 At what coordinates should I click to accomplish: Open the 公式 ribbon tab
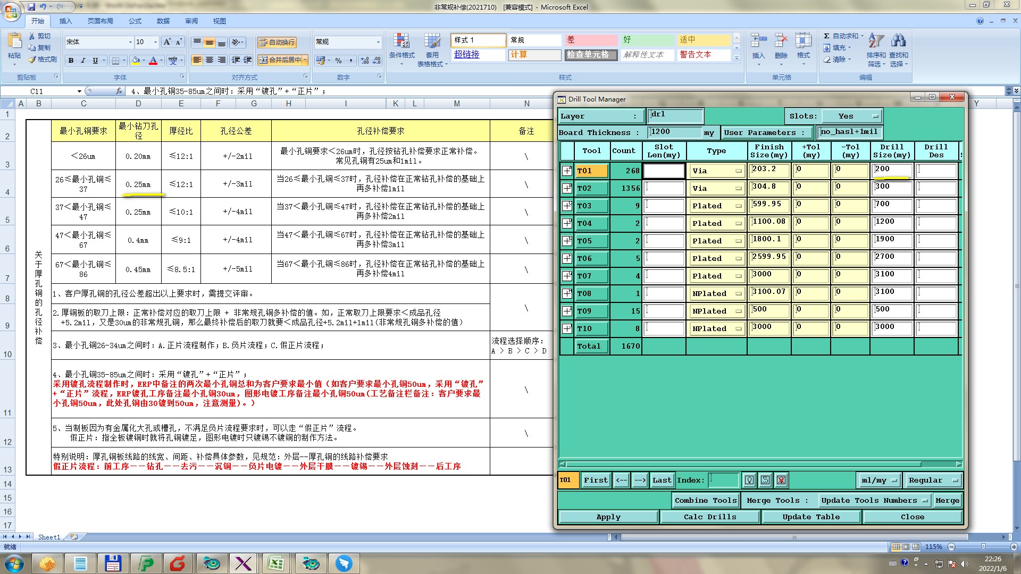(135, 21)
